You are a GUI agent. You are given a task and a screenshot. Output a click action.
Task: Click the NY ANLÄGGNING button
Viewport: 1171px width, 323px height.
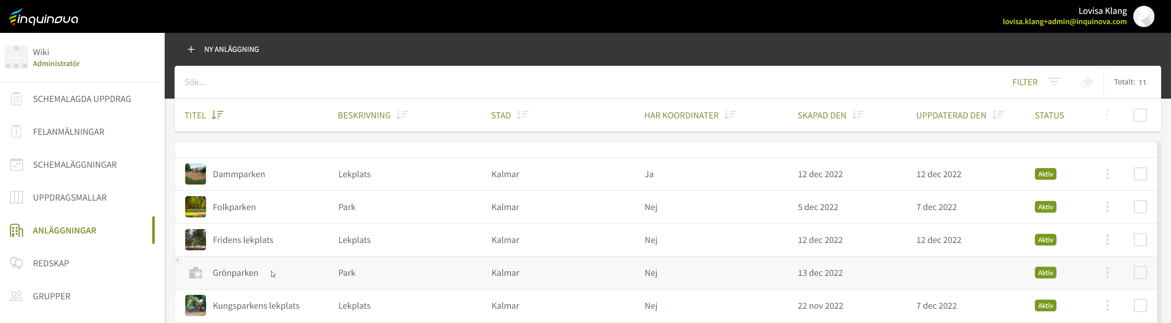pos(231,49)
